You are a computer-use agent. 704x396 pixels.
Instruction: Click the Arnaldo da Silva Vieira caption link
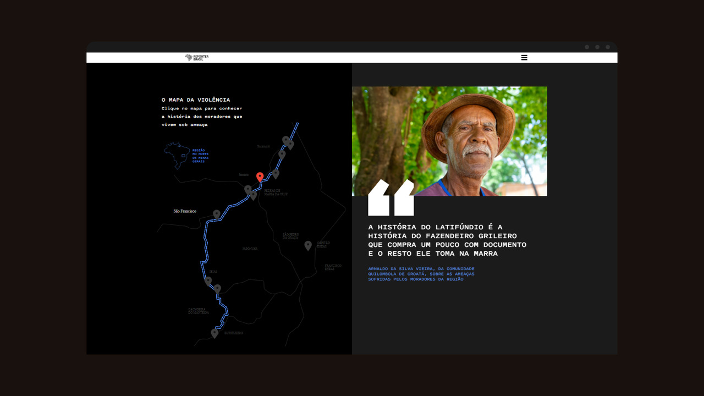pyautogui.click(x=421, y=274)
